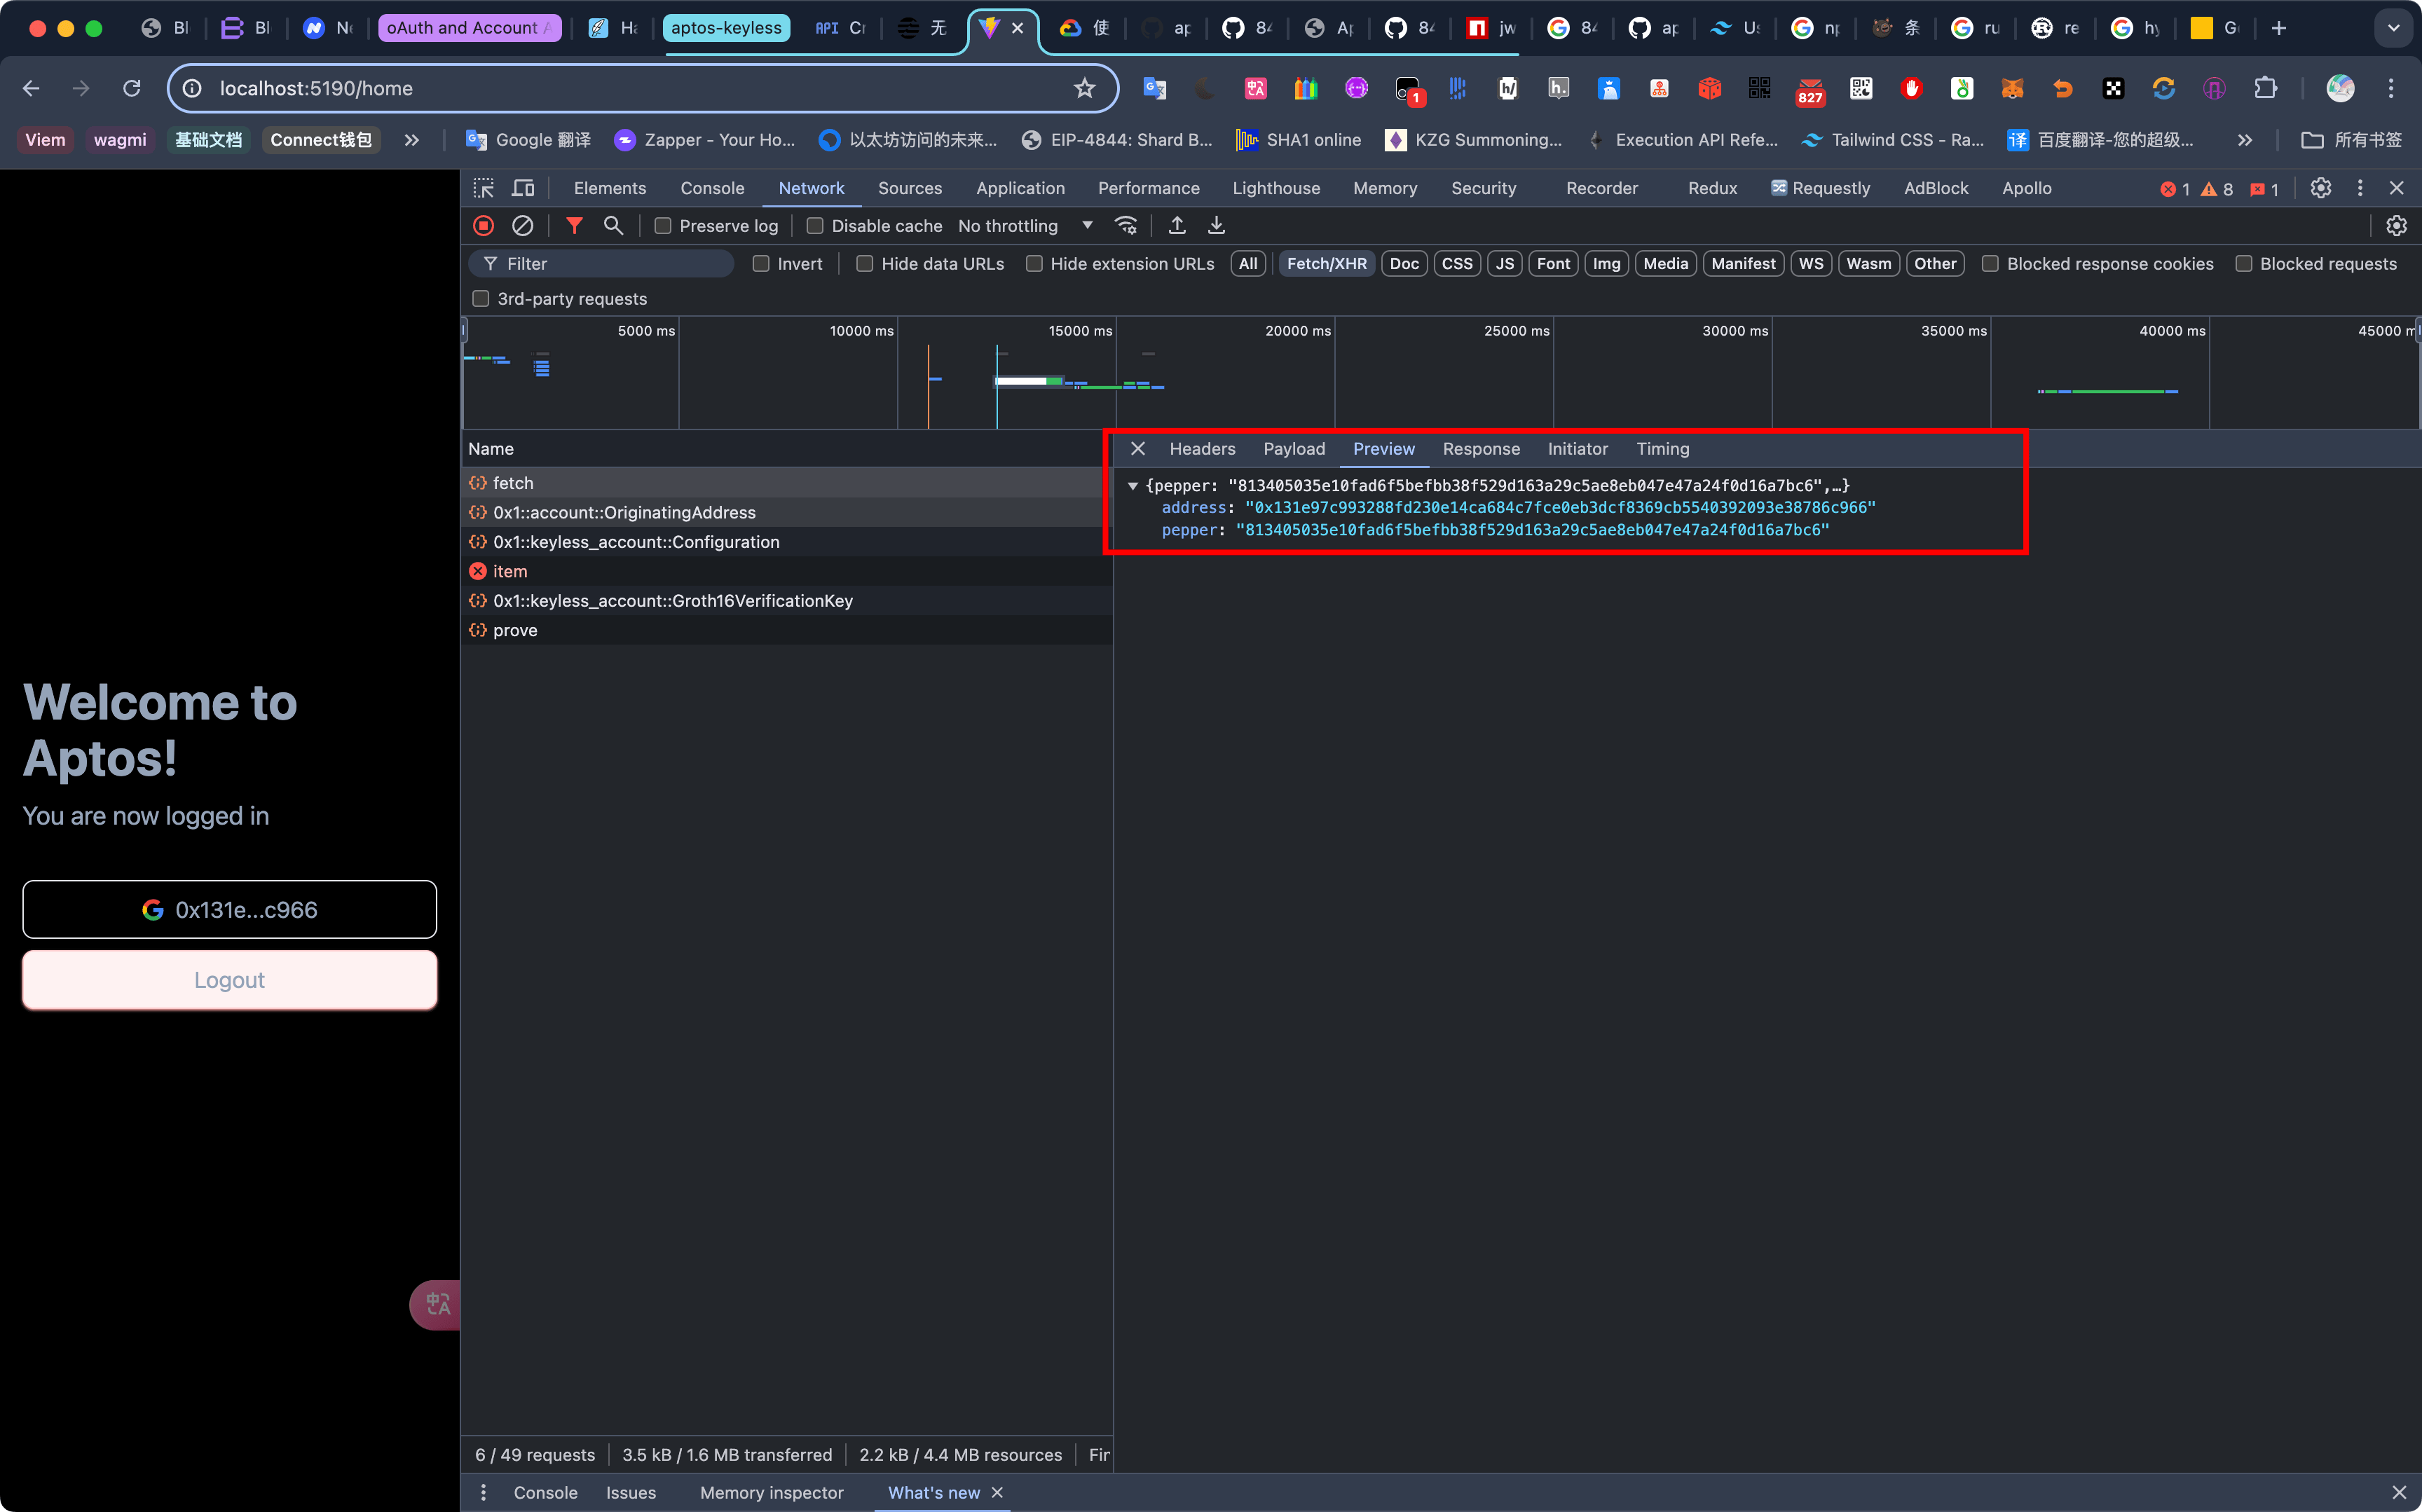The height and width of the screenshot is (1512, 2422).
Task: Open the Application panel tab
Action: 1020,188
